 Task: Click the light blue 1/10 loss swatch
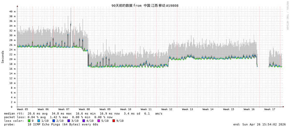coord(39,121)
